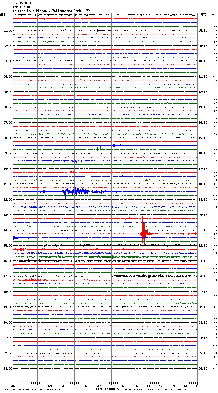This screenshot has height=393, width=218.
Task: Select the 23:00 MST row label
Action: (8, 369)
